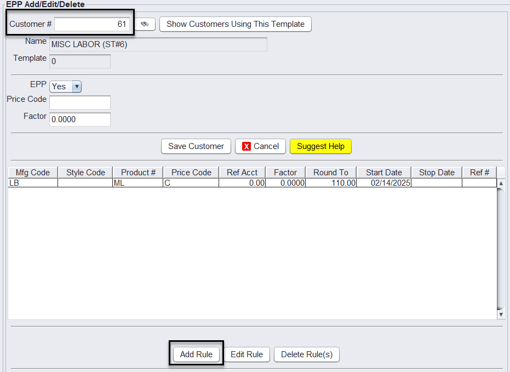Sort by the Start Date column header

(383, 173)
